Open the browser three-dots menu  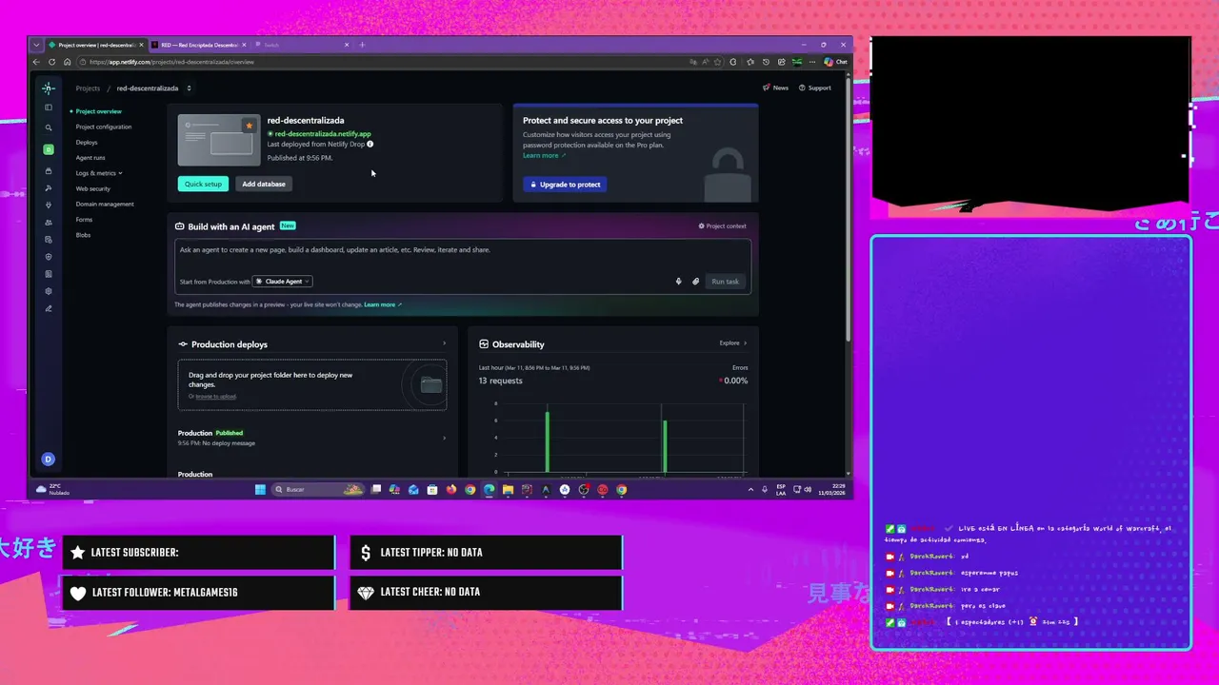pos(812,62)
